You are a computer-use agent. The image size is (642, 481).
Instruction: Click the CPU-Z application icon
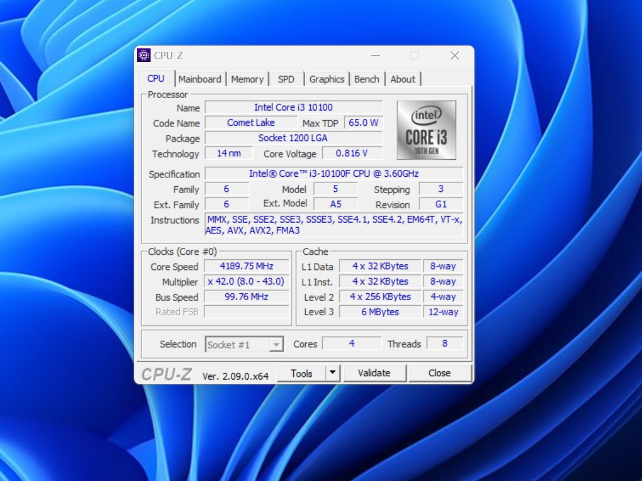pos(144,55)
